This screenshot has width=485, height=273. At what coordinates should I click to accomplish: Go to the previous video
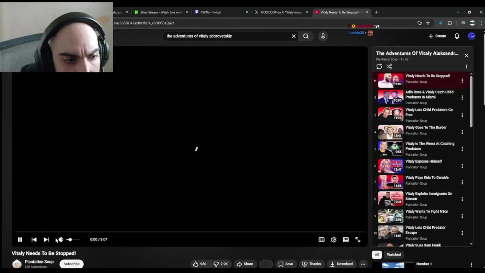coord(34,240)
